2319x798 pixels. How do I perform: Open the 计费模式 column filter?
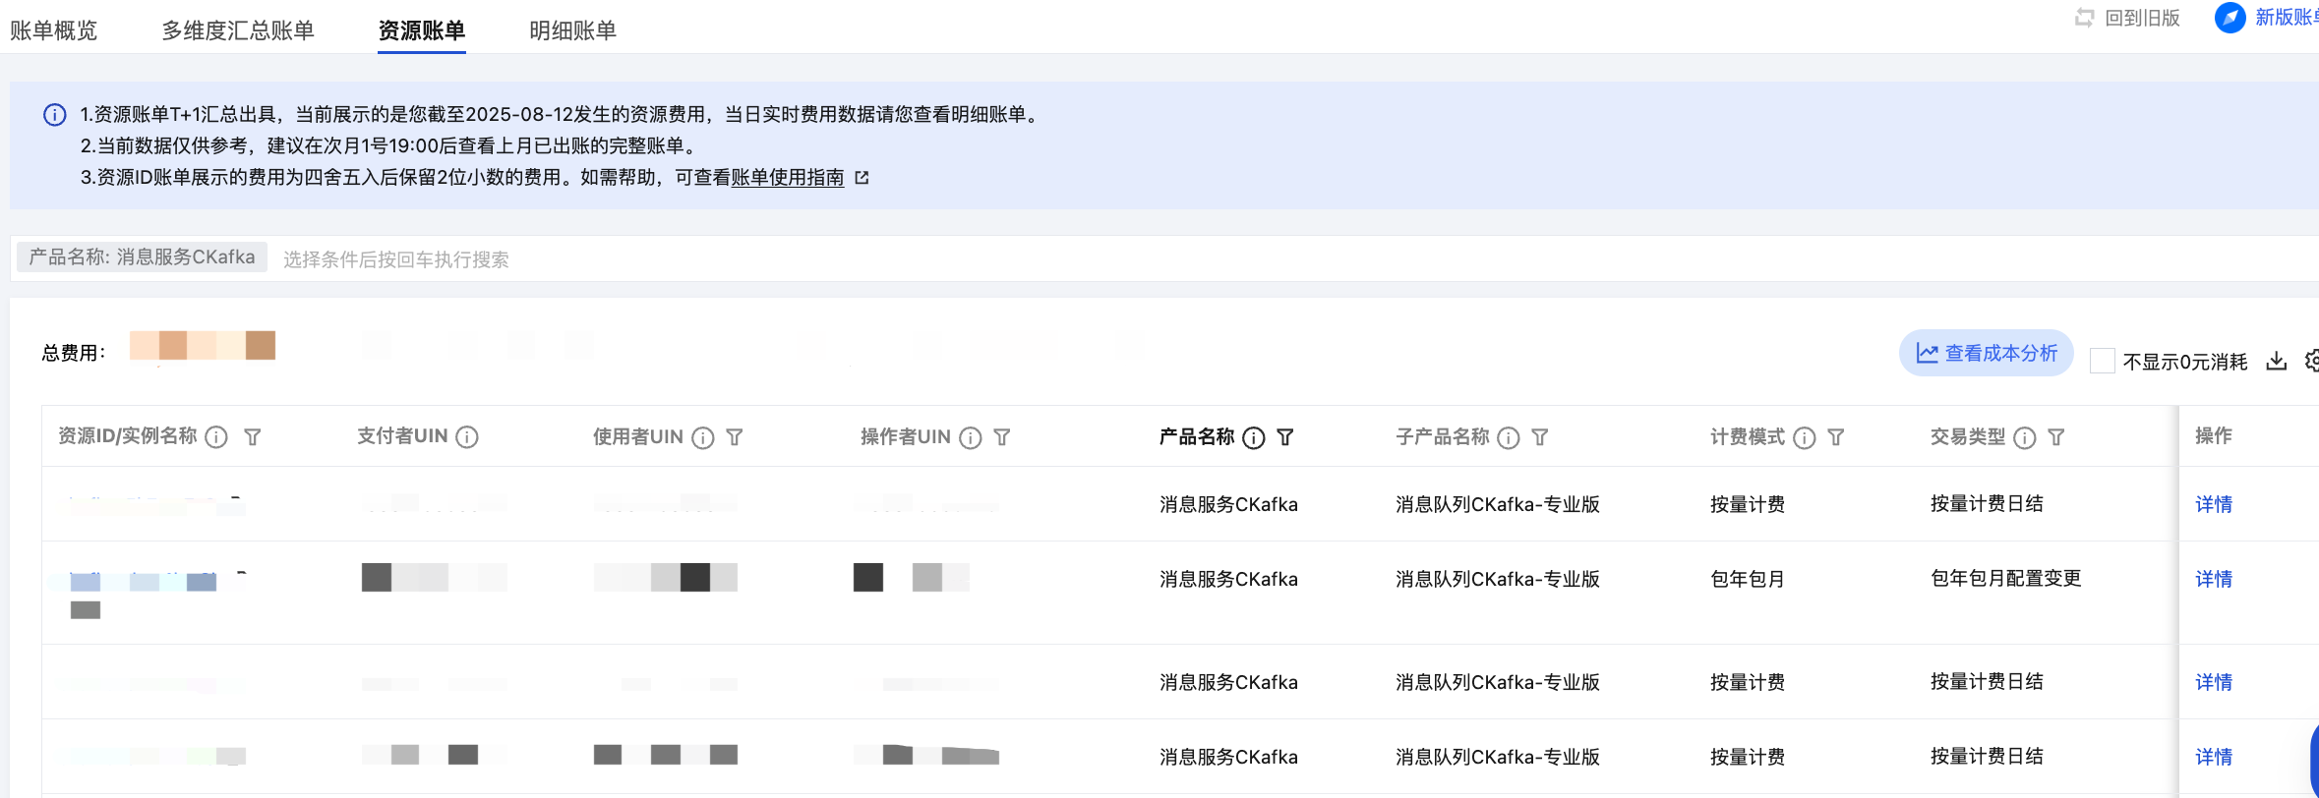pos(1835,437)
